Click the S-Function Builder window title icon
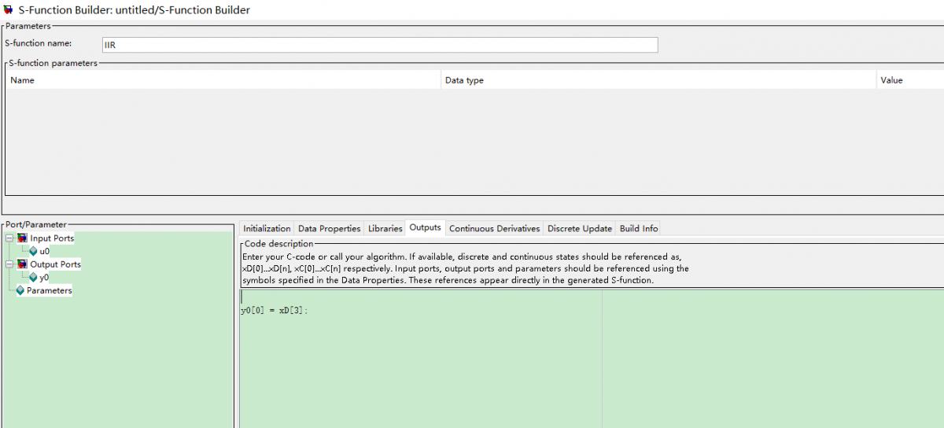944x428 pixels. click(x=9, y=9)
